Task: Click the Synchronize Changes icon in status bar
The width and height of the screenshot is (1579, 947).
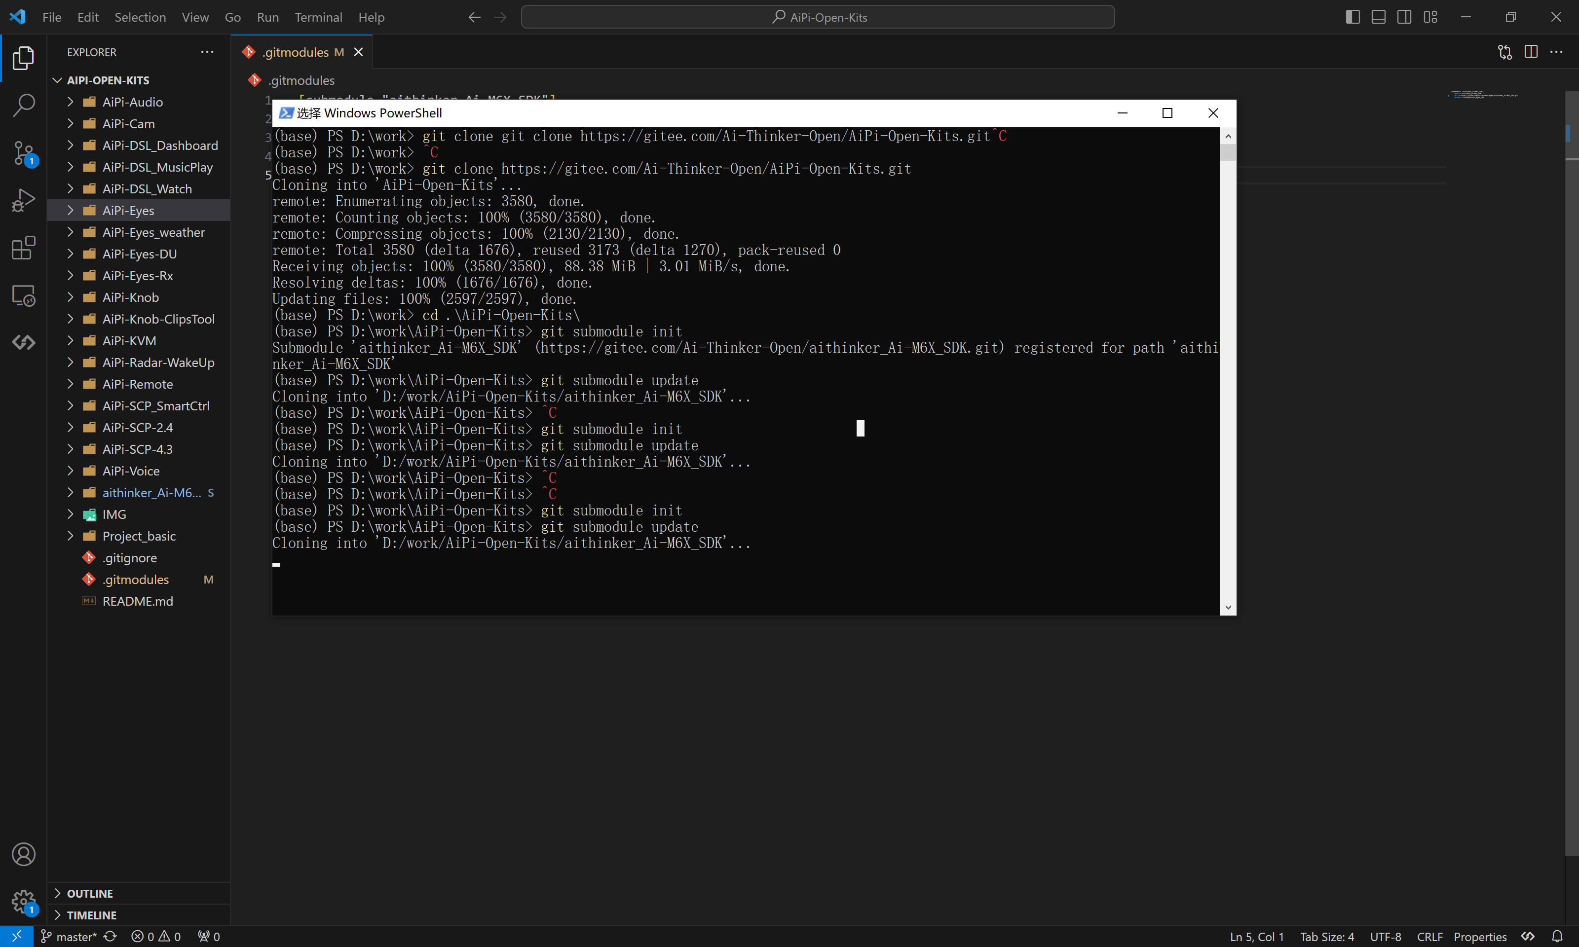Action: (x=110, y=936)
